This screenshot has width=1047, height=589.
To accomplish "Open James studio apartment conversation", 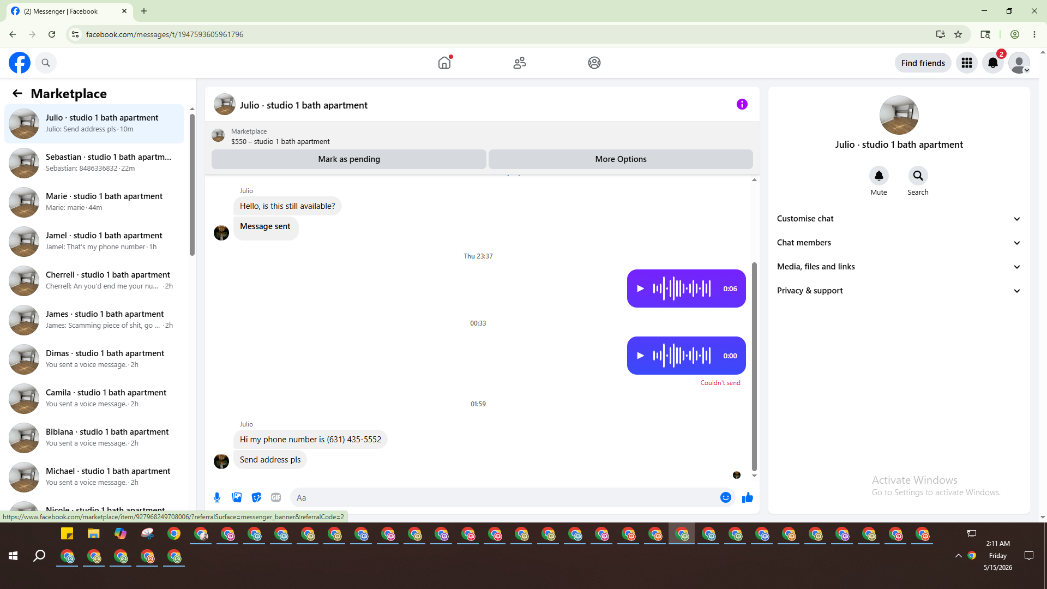I will point(94,320).
